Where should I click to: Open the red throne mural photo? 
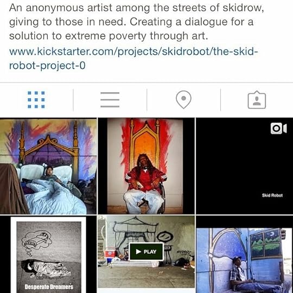point(146,166)
